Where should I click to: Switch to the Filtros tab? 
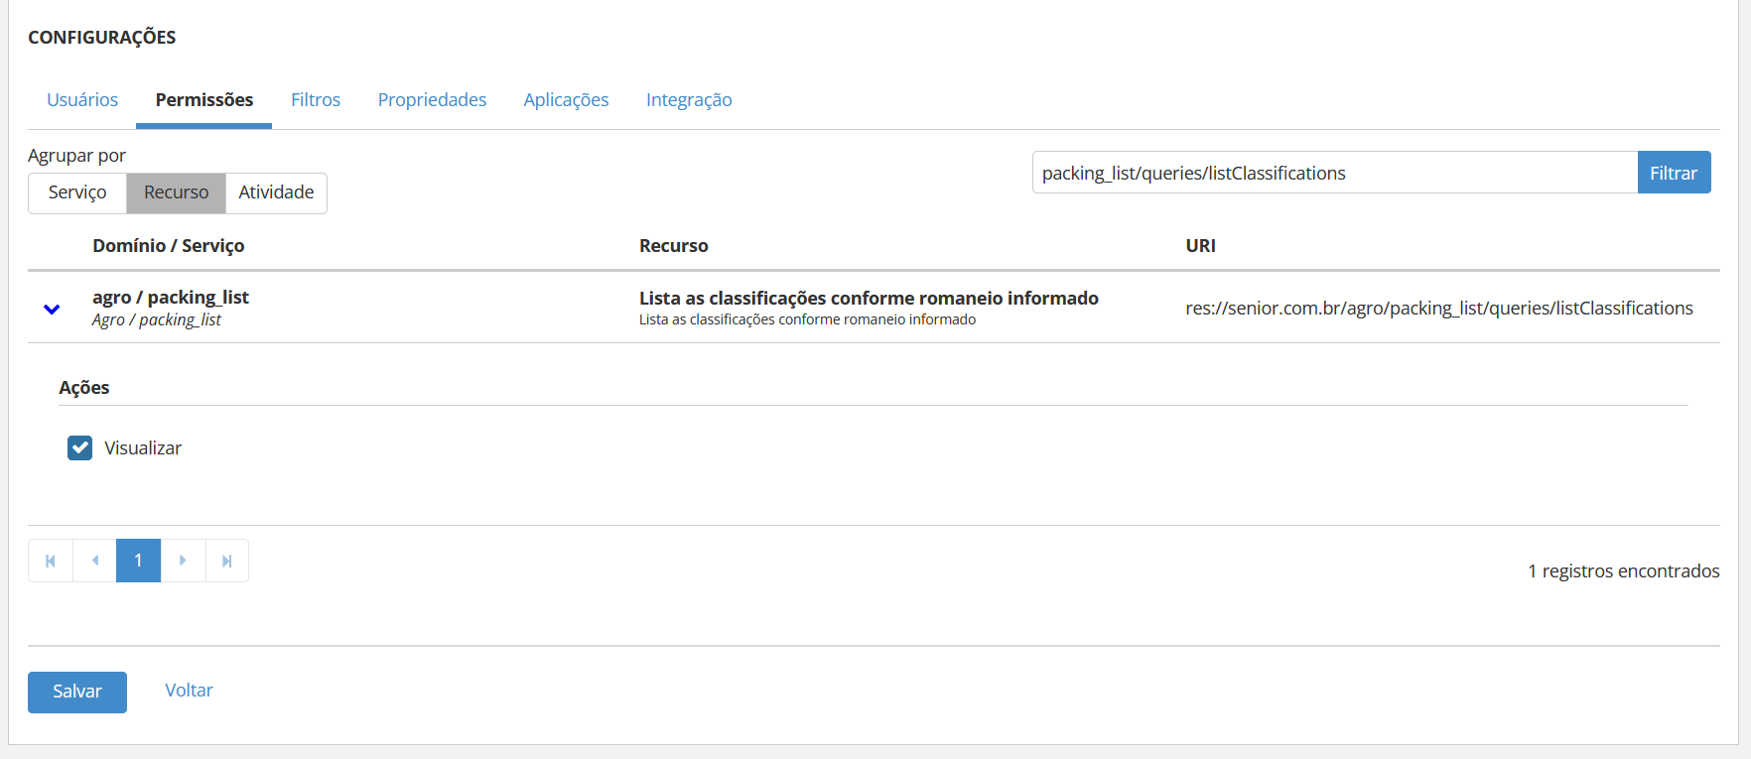pyautogui.click(x=316, y=99)
